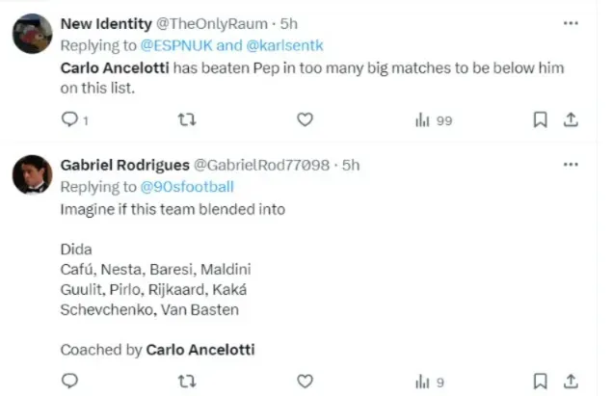Share Gabriel Rodrigues's tweet

pos(571,381)
